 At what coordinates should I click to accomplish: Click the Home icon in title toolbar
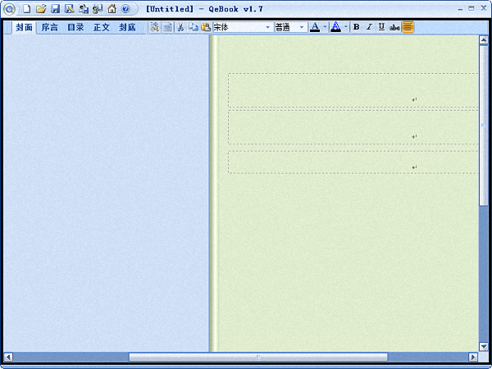tap(112, 9)
